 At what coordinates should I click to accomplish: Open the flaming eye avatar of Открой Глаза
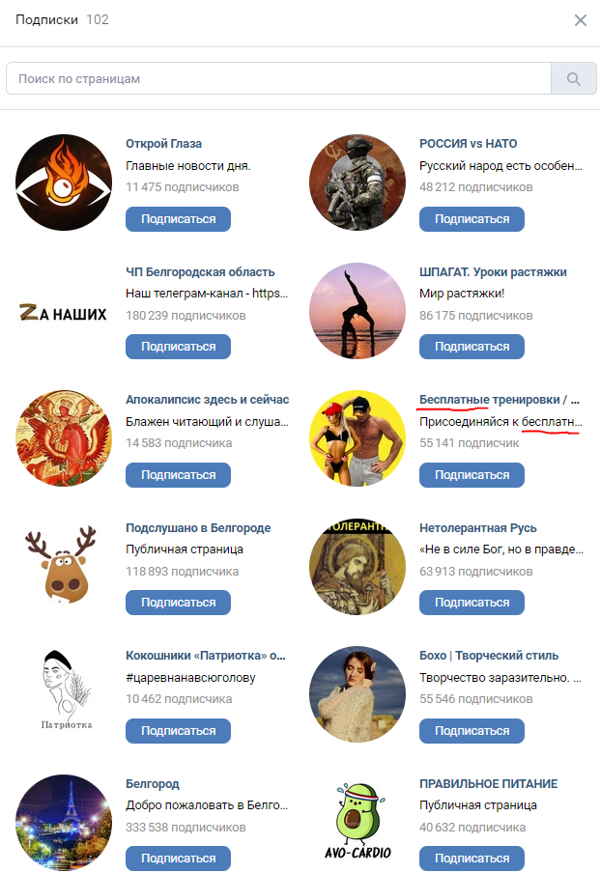coord(64,183)
